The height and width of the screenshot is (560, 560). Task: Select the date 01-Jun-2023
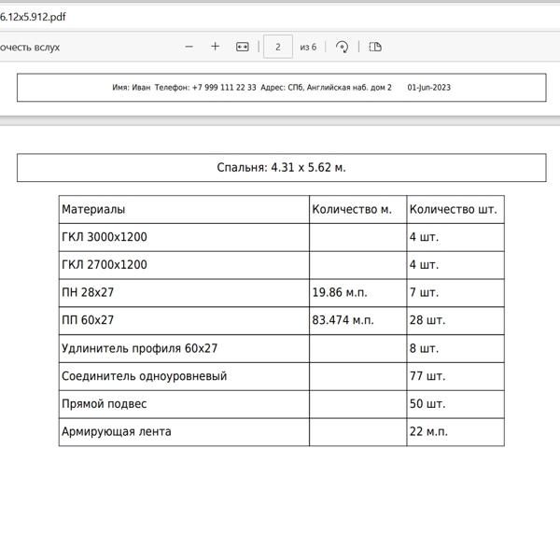point(429,88)
